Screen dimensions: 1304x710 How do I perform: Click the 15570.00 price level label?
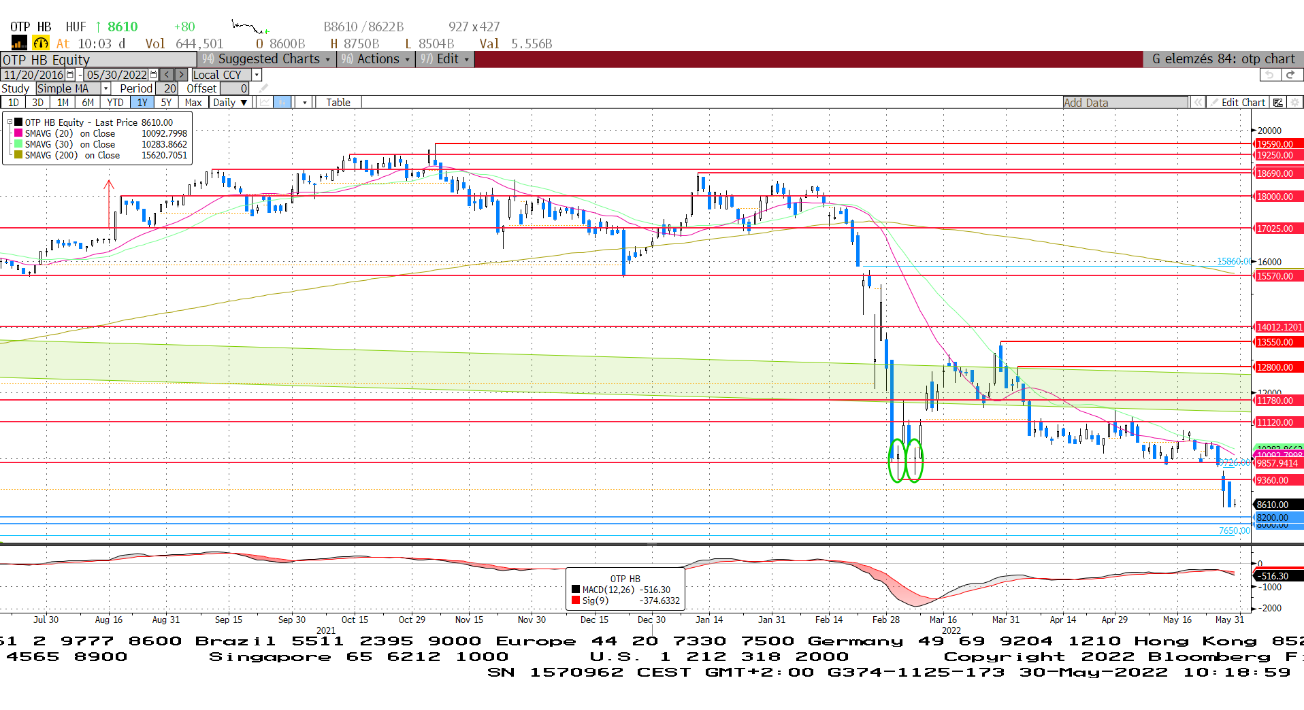1279,276
